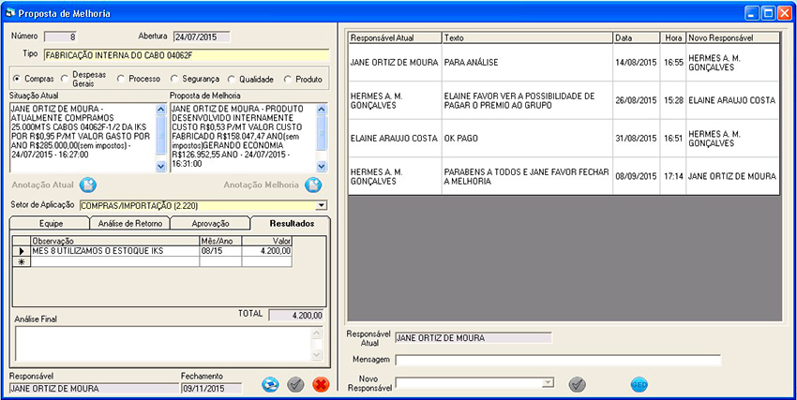Click the Proposta de Melhoria text box

243,138
